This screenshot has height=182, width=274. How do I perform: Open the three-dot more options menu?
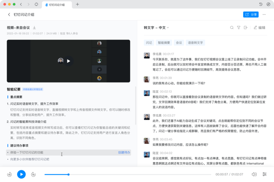tap(264, 14)
